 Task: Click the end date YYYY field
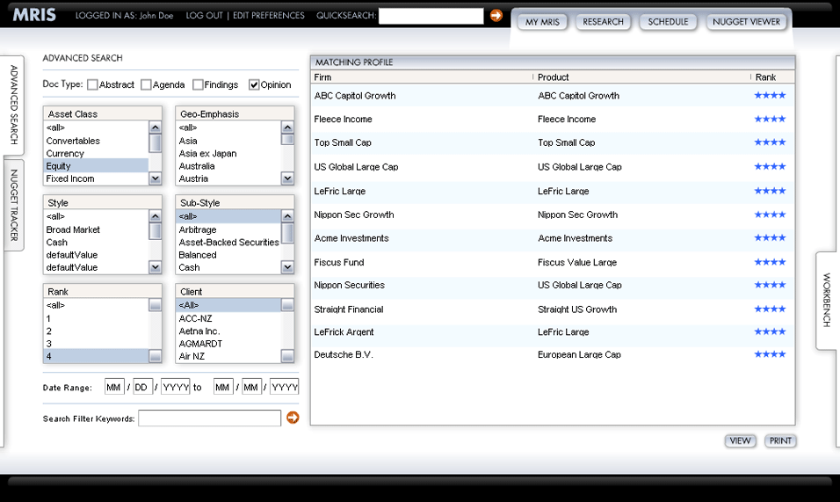click(x=285, y=387)
